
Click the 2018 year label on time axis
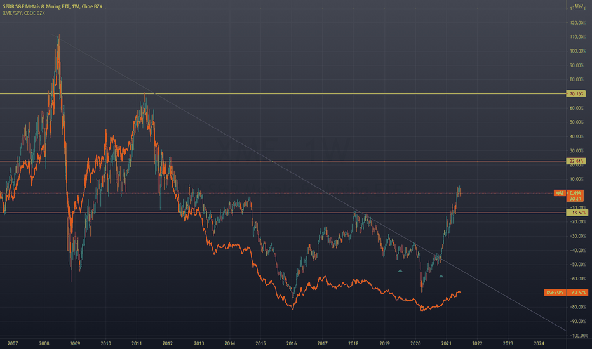[x=353, y=343]
